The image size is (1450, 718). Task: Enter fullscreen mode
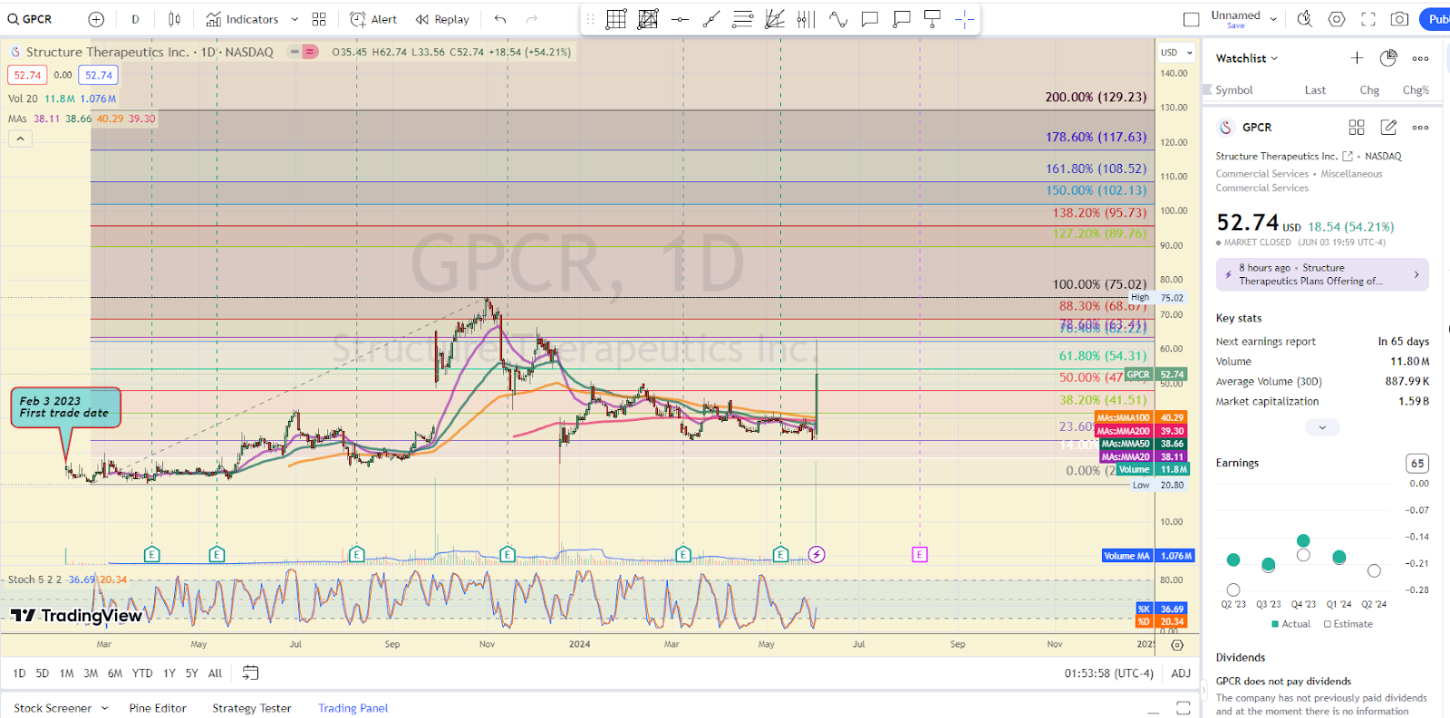tap(1368, 19)
